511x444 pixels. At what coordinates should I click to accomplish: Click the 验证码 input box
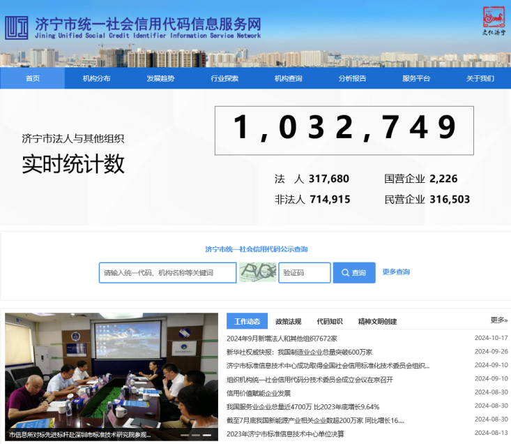tap(304, 273)
